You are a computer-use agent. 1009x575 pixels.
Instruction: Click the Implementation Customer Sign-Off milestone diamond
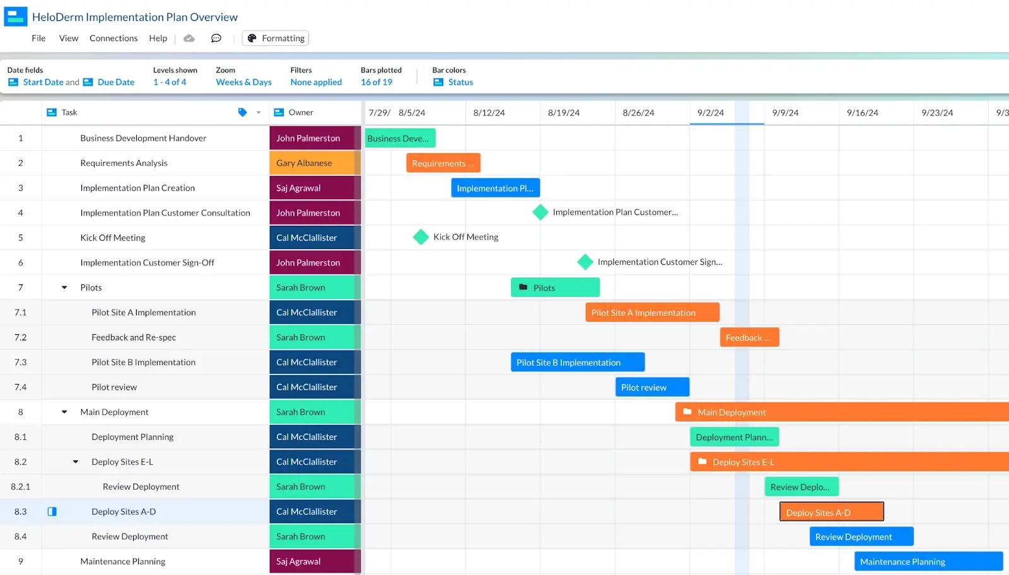pyautogui.click(x=585, y=262)
